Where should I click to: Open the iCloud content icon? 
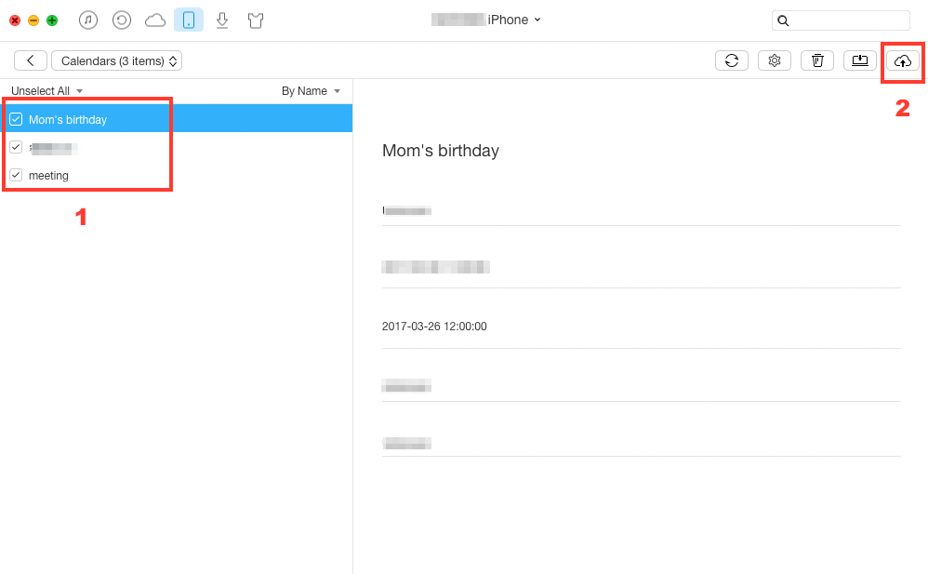pyautogui.click(x=155, y=20)
